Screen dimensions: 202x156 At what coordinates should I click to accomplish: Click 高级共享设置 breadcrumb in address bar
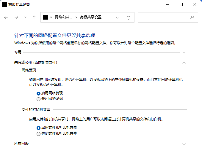(x=91, y=17)
